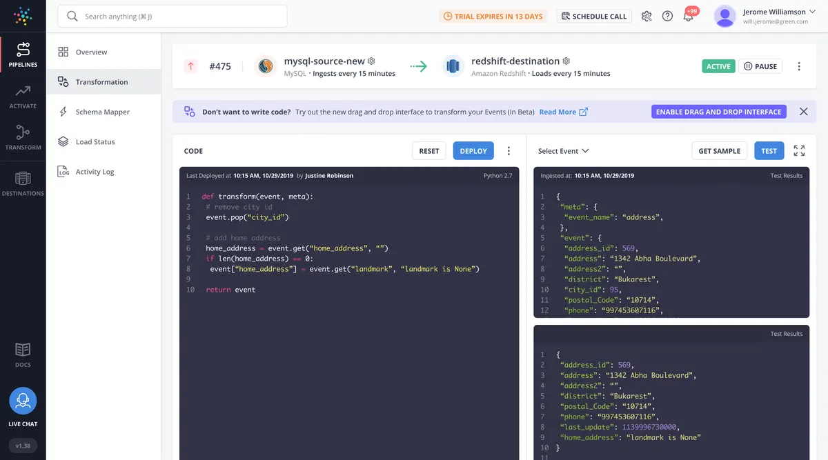Open the Pipelines section in sidebar

(23, 55)
